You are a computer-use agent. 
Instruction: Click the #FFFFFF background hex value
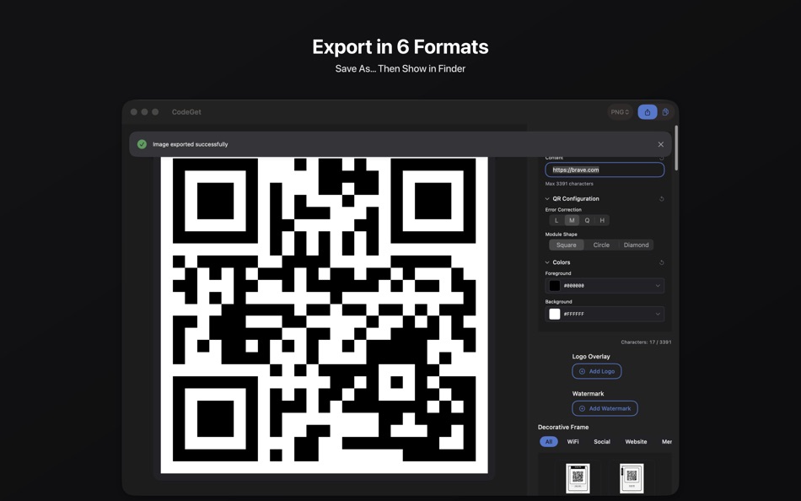[x=573, y=314]
